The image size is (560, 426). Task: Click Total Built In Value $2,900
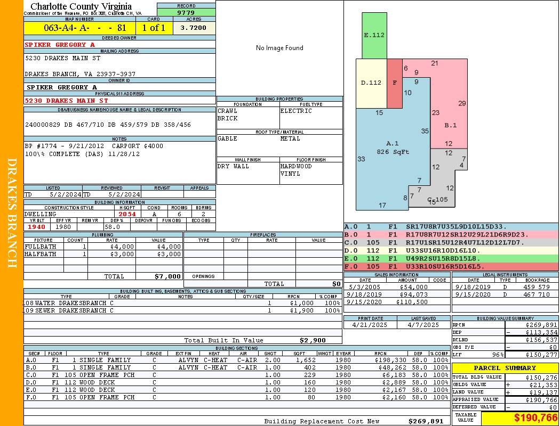point(314,340)
